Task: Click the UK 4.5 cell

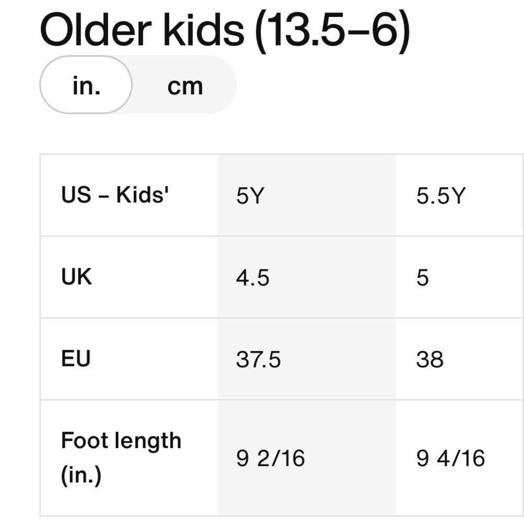Action: click(307, 277)
